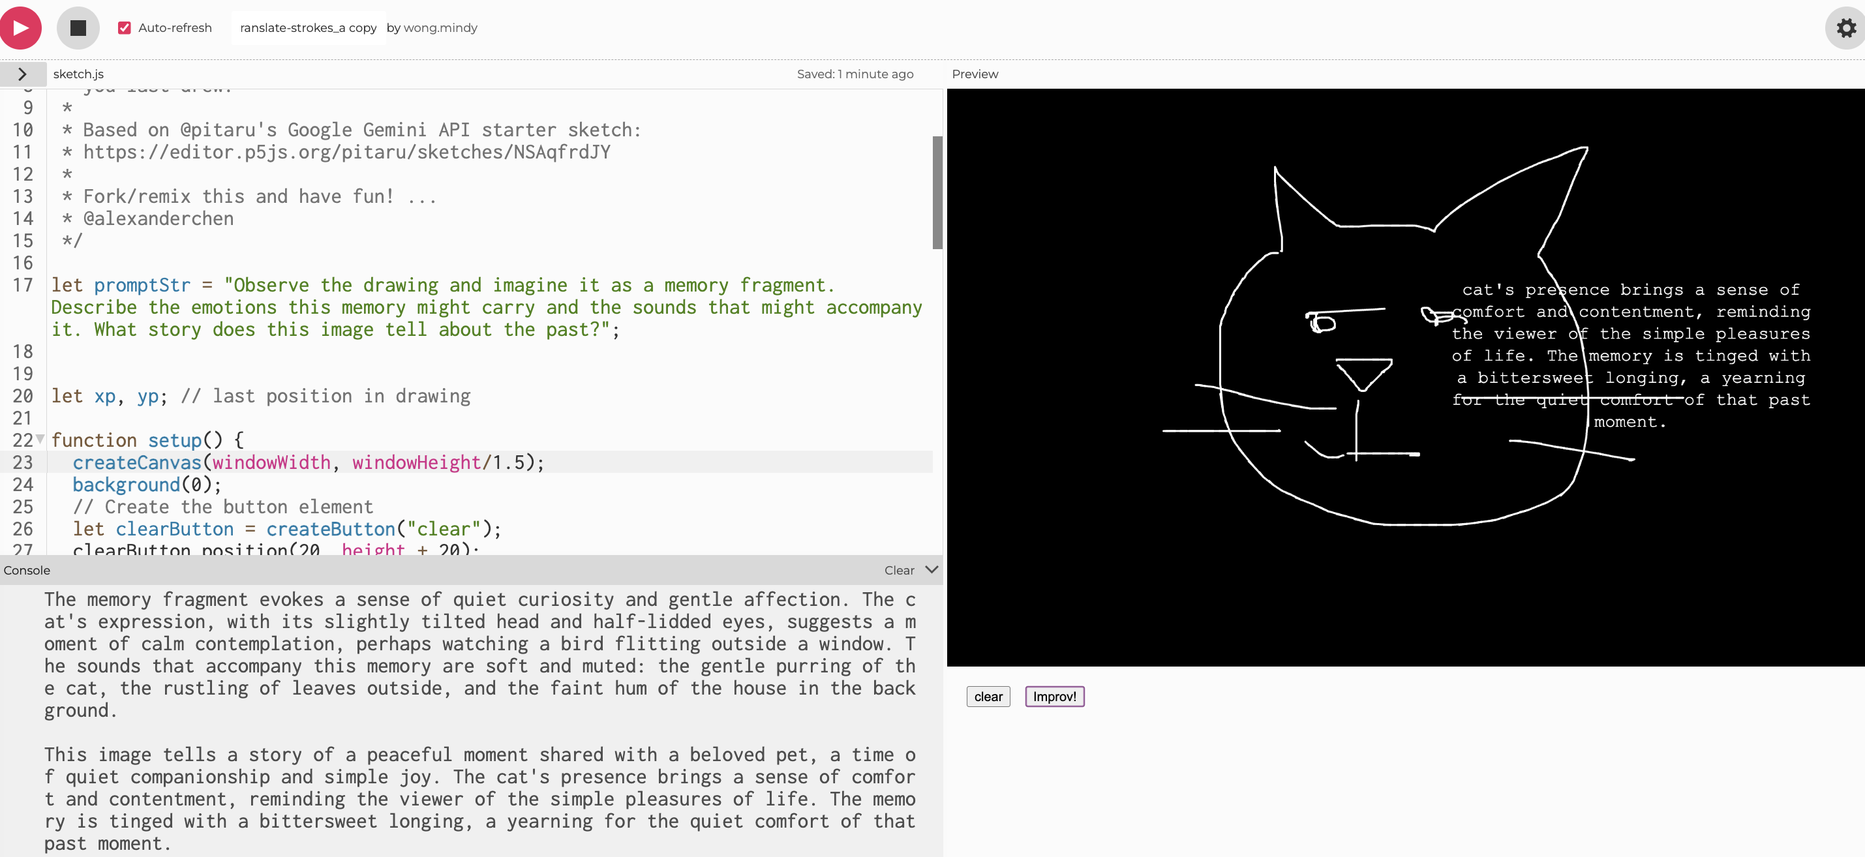The width and height of the screenshot is (1865, 857).
Task: Stop the sketch with the square button
Action: point(78,27)
